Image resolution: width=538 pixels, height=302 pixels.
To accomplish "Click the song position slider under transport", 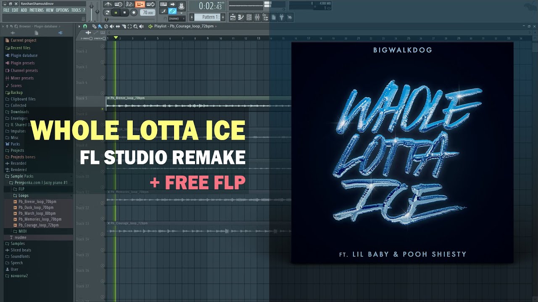I will [129, 19].
